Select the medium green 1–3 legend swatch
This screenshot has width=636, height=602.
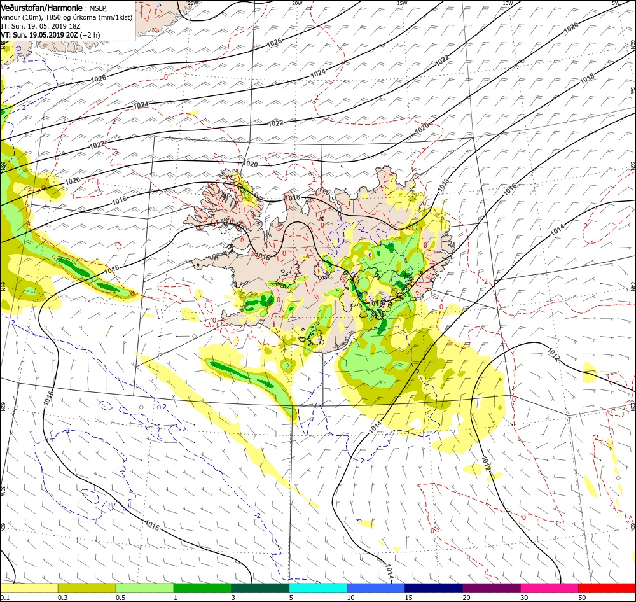202,588
